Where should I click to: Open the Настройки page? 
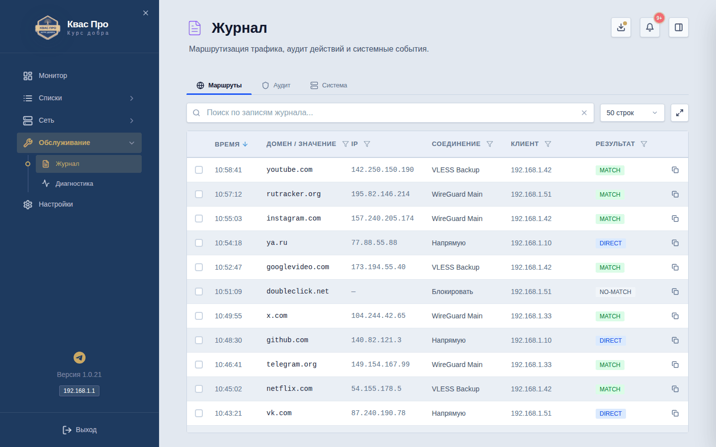[80, 204]
